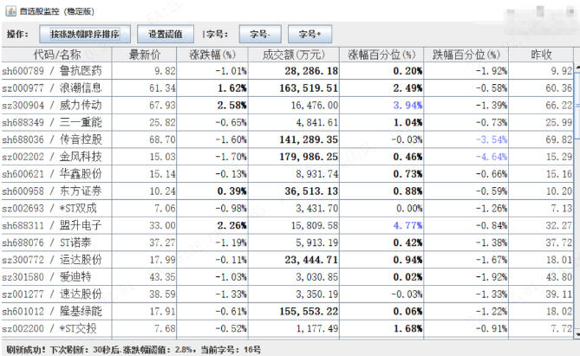Screen dimensions: 580x356
Task: Click latest price 33.00 for 盟升电子
Action: [x=162, y=225]
